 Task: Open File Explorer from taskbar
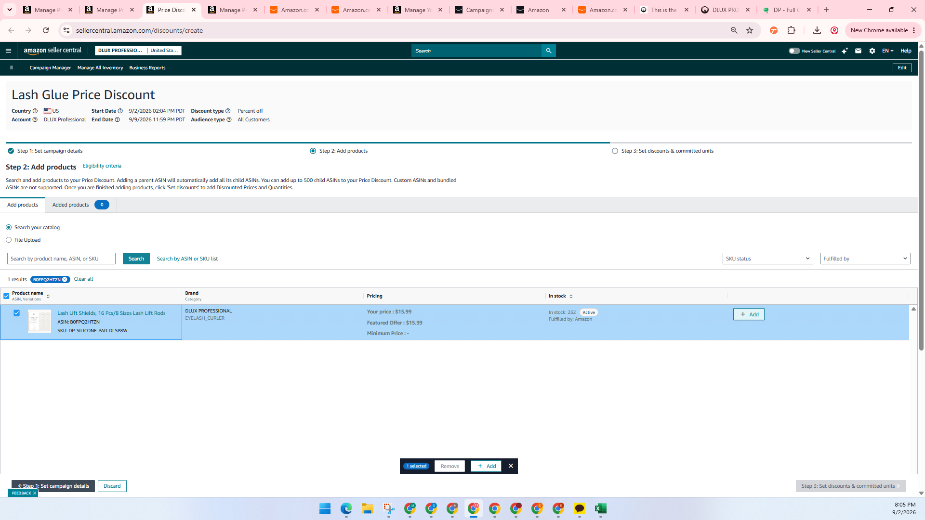point(368,508)
